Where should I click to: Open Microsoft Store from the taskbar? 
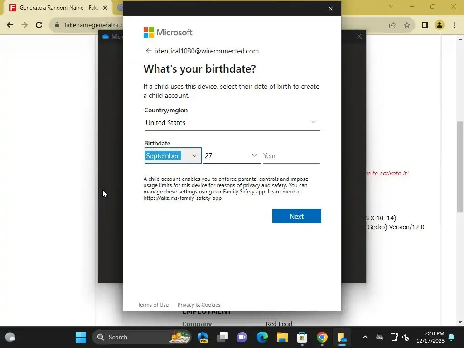coord(302,337)
